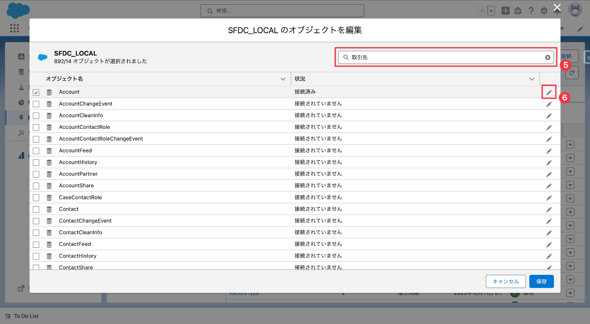Click the 接続済み status of Account
The height and width of the screenshot is (324, 590).
click(x=305, y=92)
